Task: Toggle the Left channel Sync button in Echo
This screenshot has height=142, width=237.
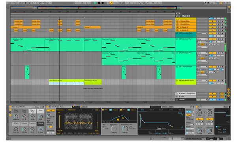Action: point(199,119)
